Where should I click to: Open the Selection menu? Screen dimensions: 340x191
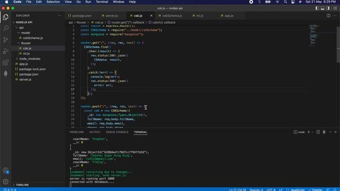[x=53, y=2]
